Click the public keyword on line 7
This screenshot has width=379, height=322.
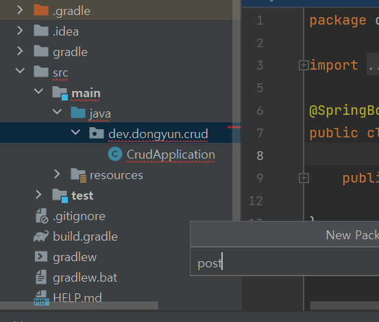[334, 133]
